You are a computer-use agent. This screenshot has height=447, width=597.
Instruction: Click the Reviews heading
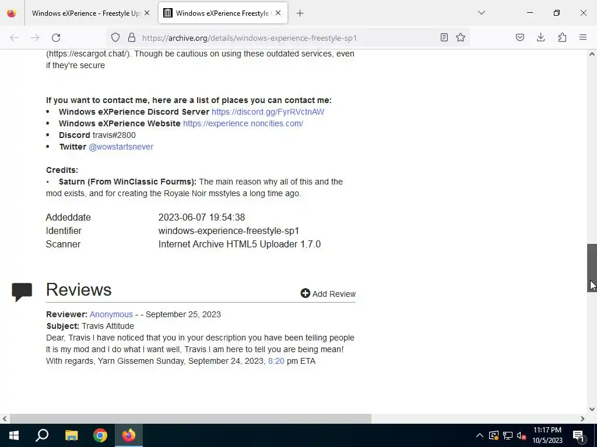tap(79, 290)
